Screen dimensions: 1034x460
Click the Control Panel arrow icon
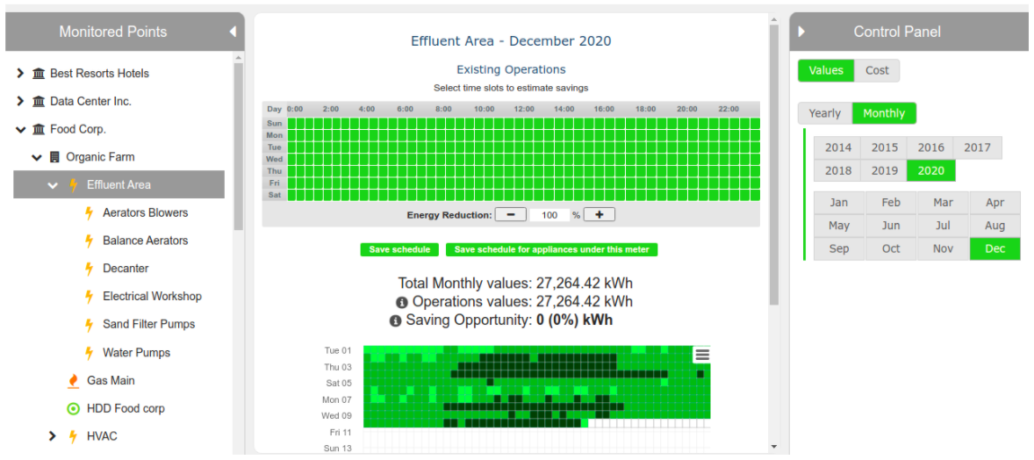[801, 32]
